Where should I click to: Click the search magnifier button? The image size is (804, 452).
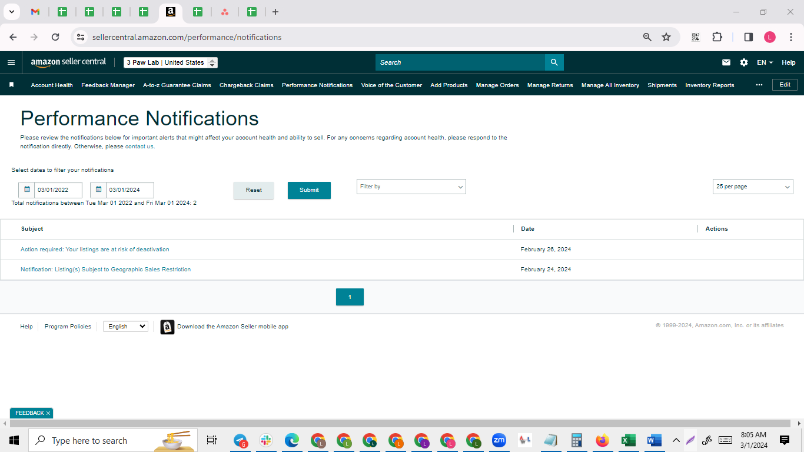[x=554, y=62]
